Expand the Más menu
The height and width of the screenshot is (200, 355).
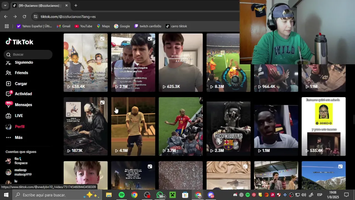click(x=19, y=137)
